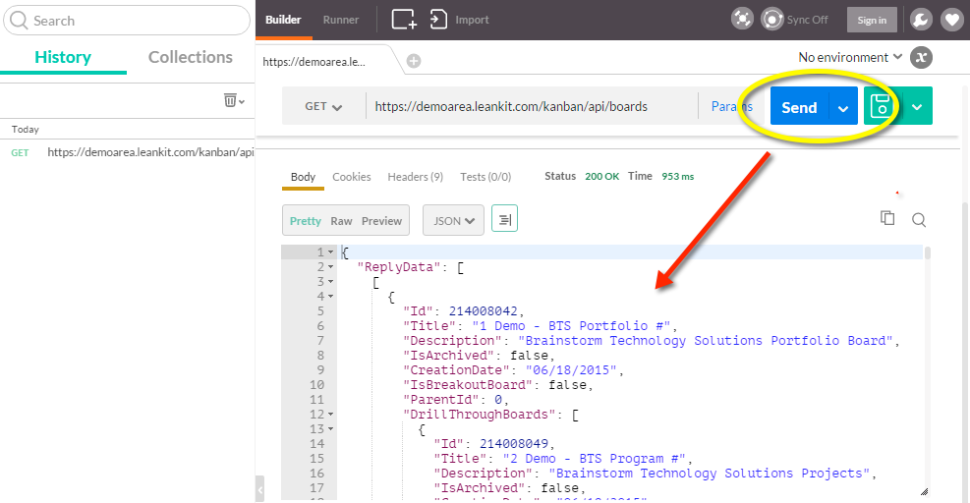970x503 pixels.
Task: Expand the Send options arrow
Action: (x=843, y=108)
